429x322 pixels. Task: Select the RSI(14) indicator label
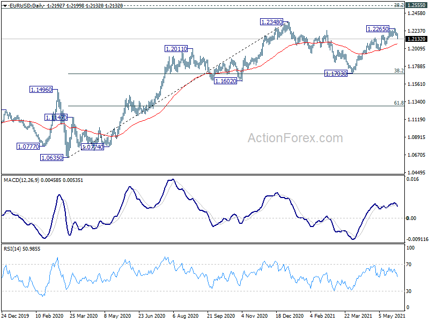pos(12,249)
